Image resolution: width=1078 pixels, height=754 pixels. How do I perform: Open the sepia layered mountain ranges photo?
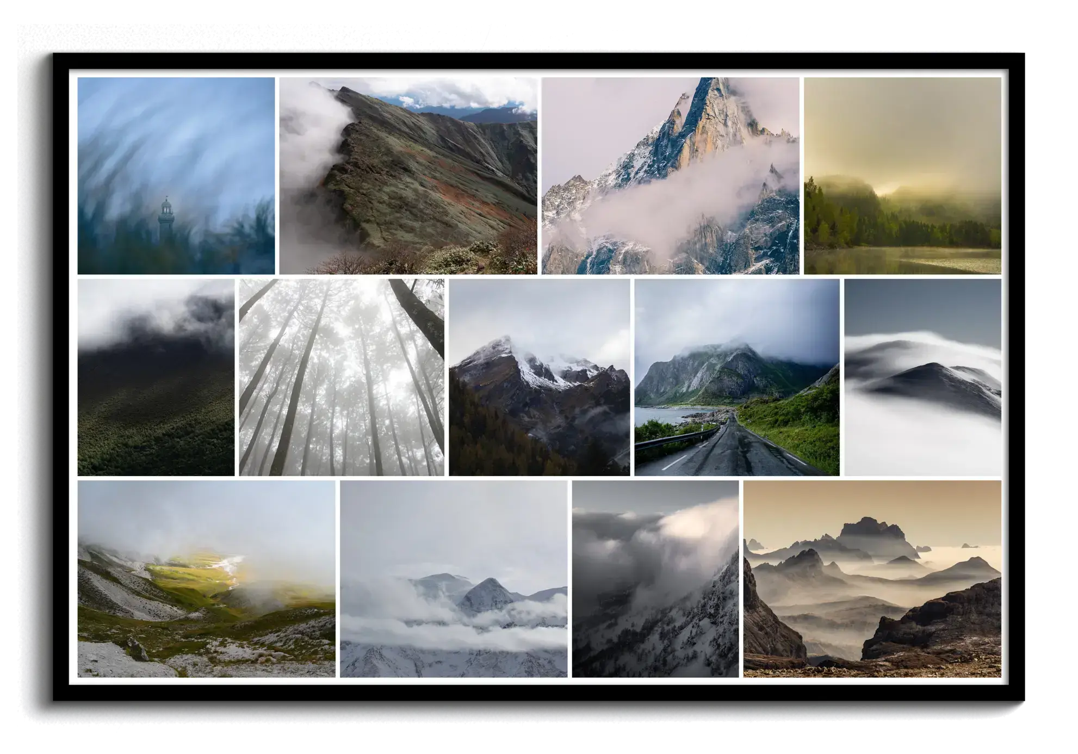click(872, 578)
